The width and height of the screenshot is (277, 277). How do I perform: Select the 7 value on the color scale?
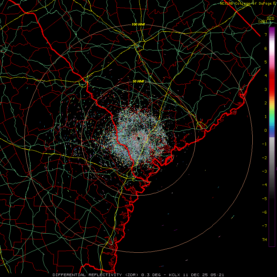[266, 34]
